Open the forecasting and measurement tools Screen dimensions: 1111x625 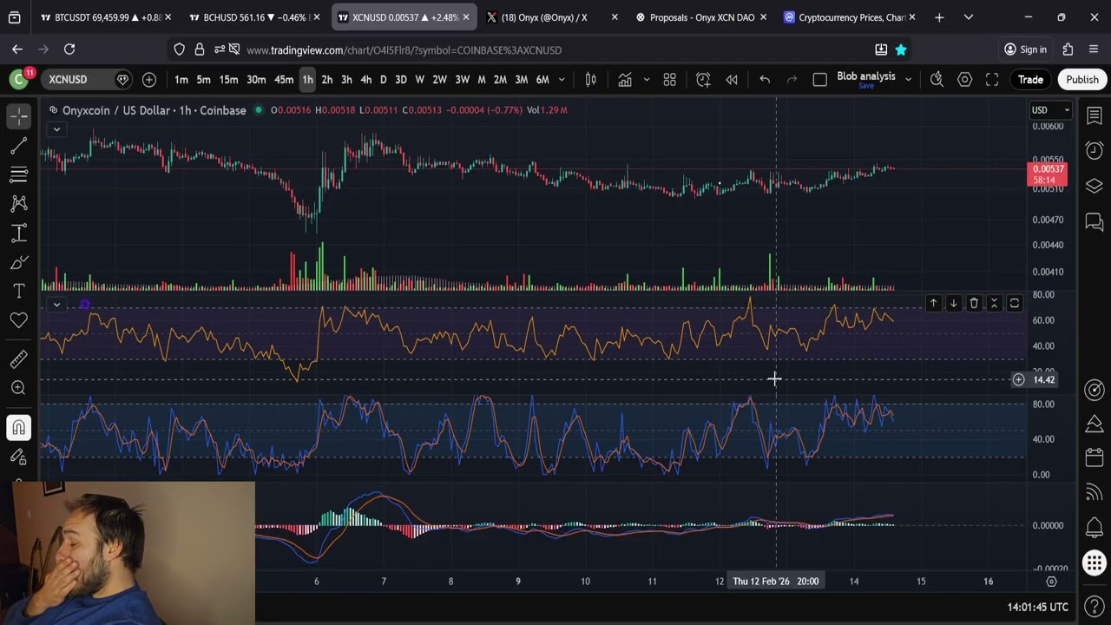(x=19, y=233)
